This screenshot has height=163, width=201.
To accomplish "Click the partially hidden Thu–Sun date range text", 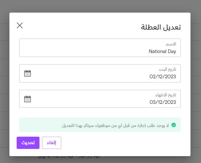I will point(69,157).
